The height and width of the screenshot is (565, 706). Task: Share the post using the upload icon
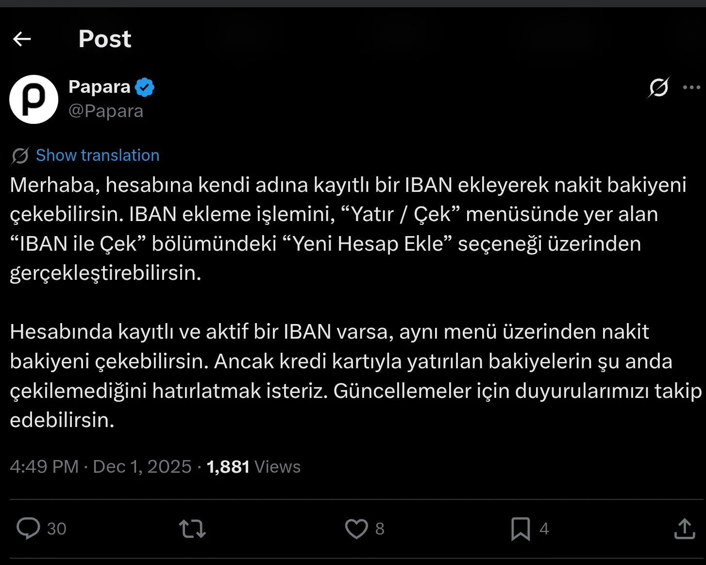(x=685, y=529)
